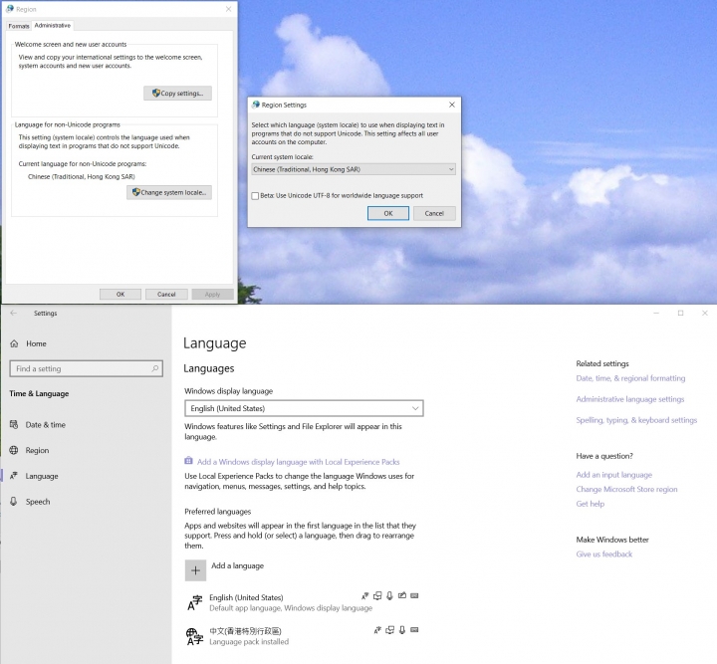
Task: Click Cancel in the Region window
Action: [x=166, y=295]
